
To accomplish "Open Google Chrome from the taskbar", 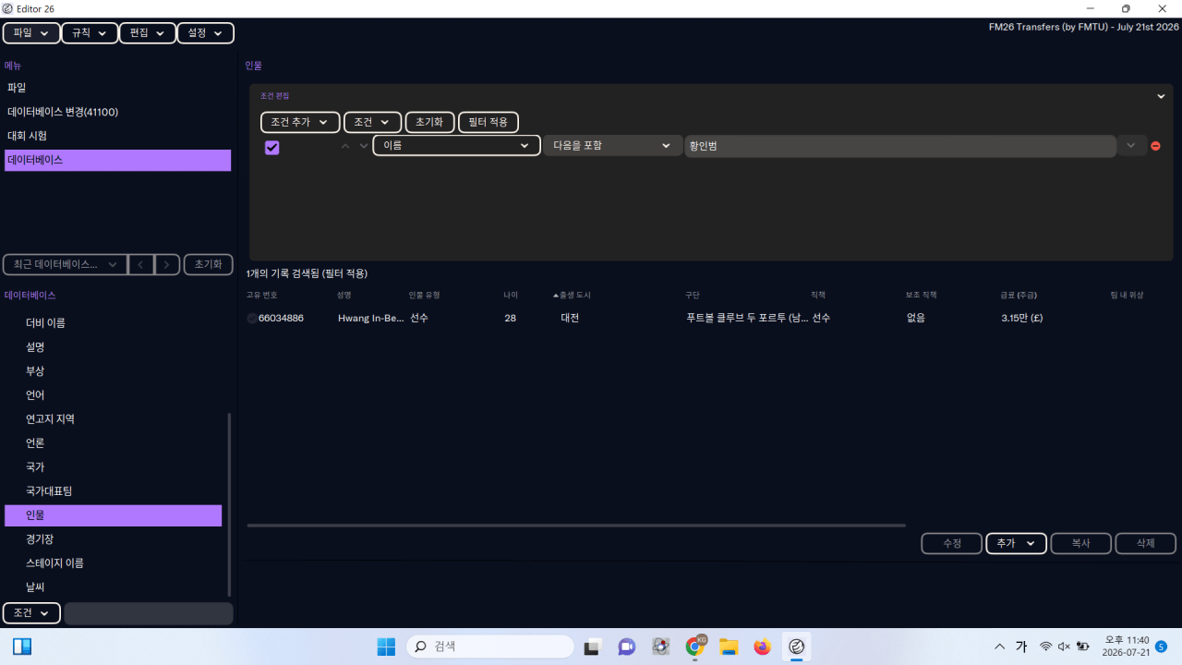I will (694, 647).
